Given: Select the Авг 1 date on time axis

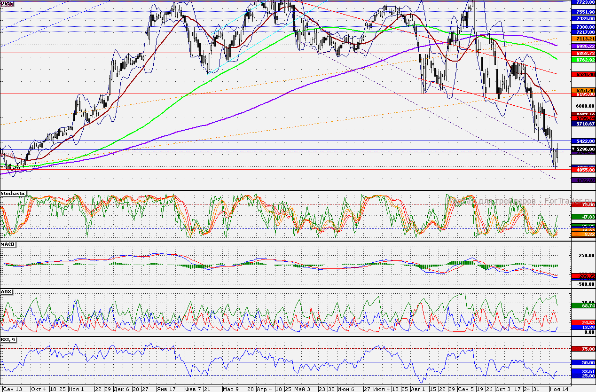Looking at the screenshot, I should click(x=416, y=389).
